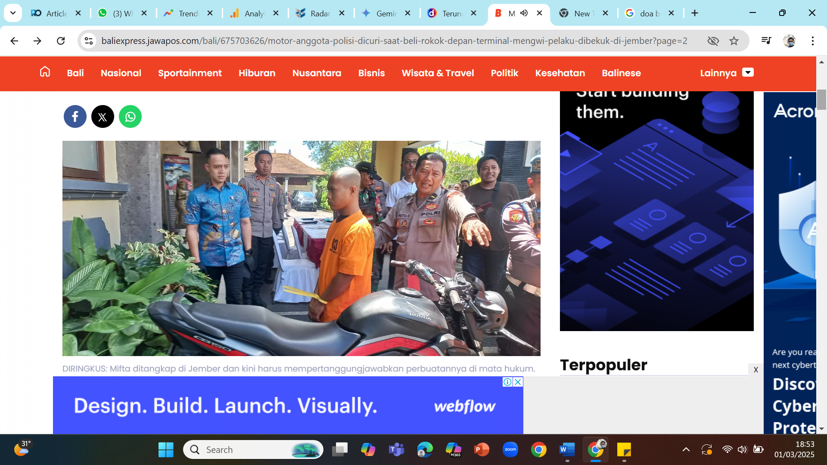Click the Acronis Cyber Protect ad
This screenshot has width=827, height=465.
pos(790,263)
